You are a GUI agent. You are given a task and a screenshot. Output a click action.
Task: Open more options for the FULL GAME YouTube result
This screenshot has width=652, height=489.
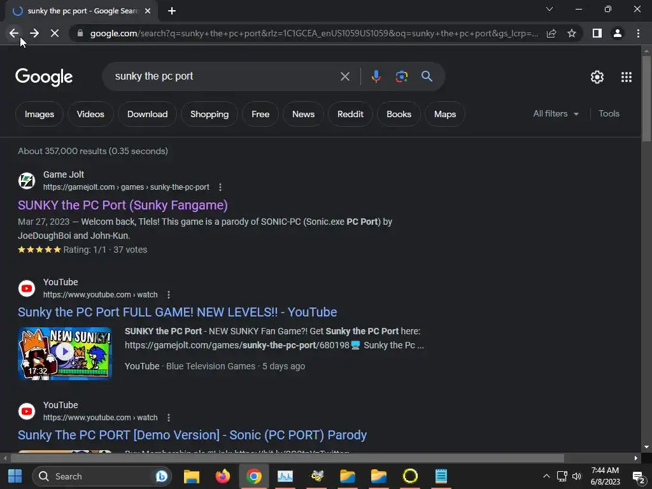click(168, 295)
